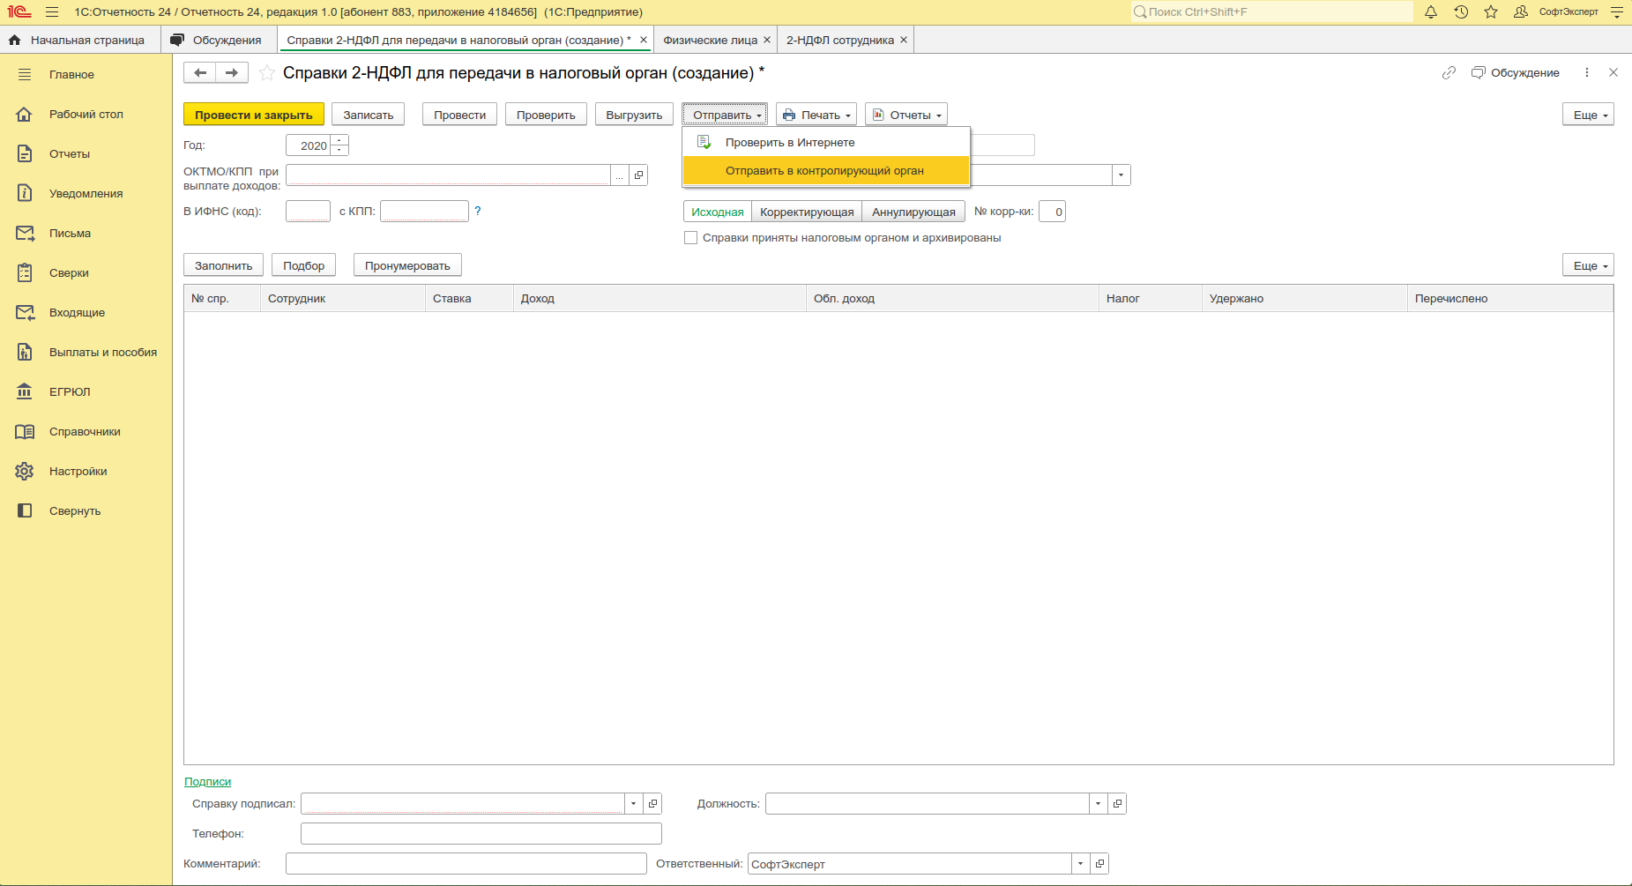Open the Подписи link
Image resolution: width=1632 pixels, height=886 pixels.
(x=207, y=782)
